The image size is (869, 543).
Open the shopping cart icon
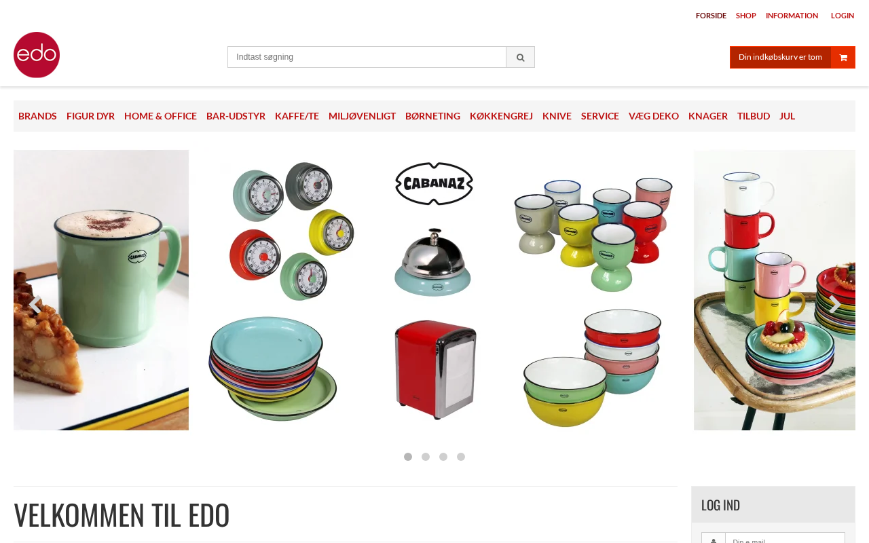coord(843,57)
